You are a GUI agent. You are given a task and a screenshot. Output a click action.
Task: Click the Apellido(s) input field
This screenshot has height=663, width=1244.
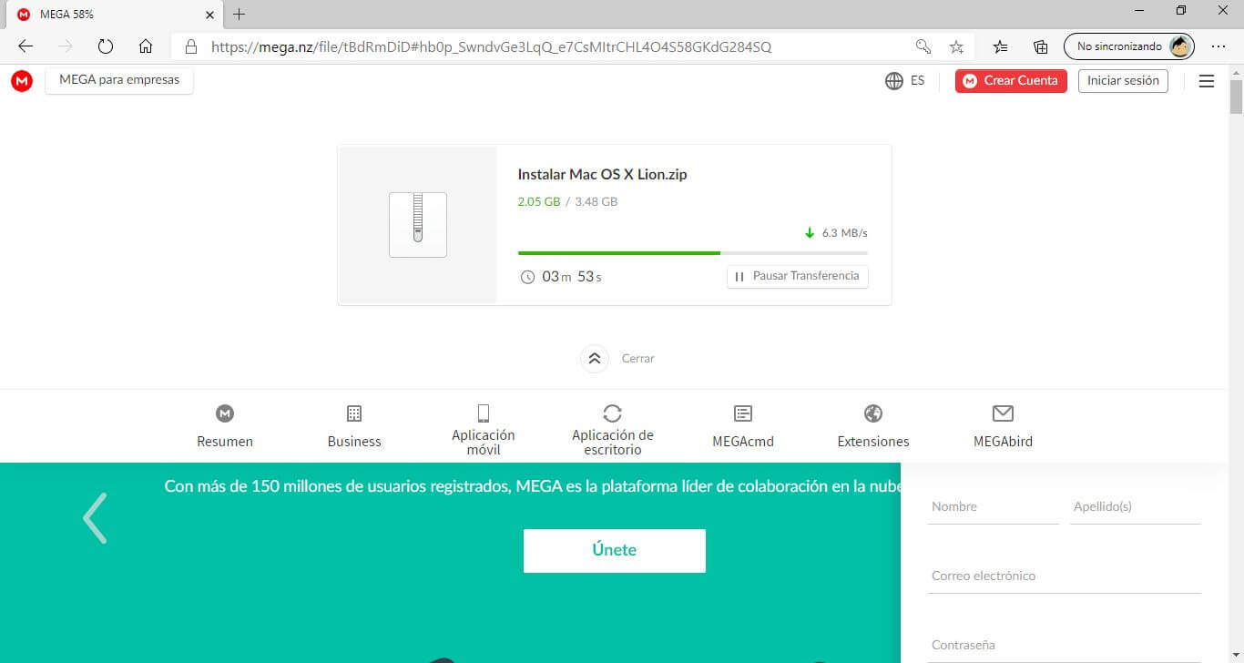tap(1136, 507)
